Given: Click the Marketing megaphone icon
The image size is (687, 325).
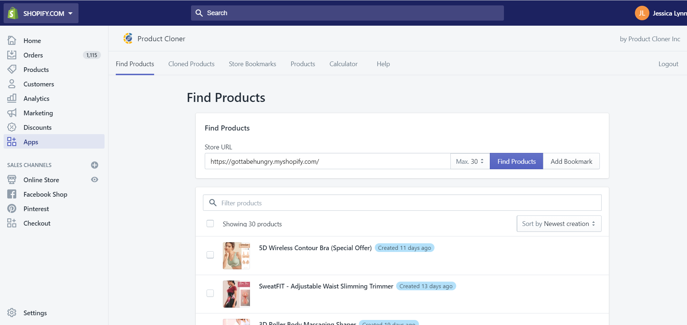Looking at the screenshot, I should [12, 113].
